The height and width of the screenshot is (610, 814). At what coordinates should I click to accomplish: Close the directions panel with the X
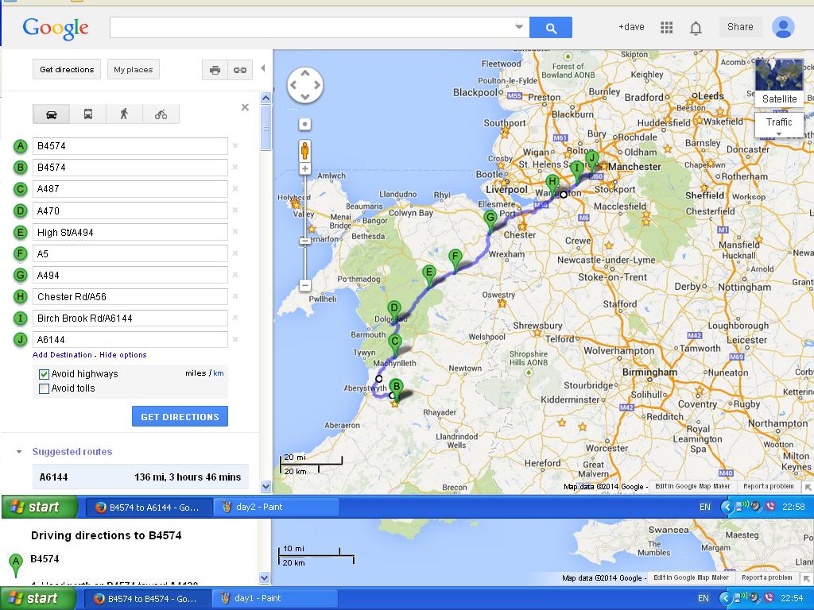(x=245, y=107)
